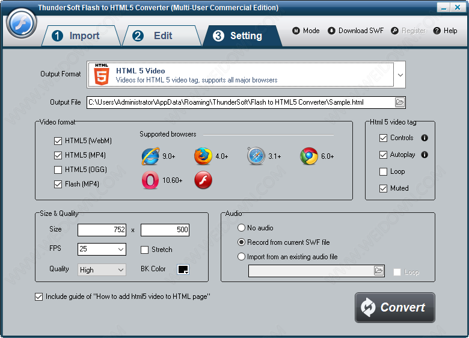The height and width of the screenshot is (338, 469).
Task: Click the Safari 3.1+ browser icon
Action: pos(256,156)
